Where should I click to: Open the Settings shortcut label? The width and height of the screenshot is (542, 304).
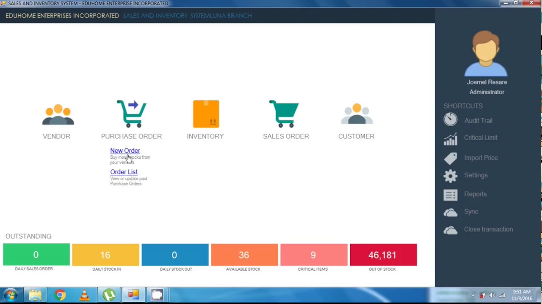(476, 175)
